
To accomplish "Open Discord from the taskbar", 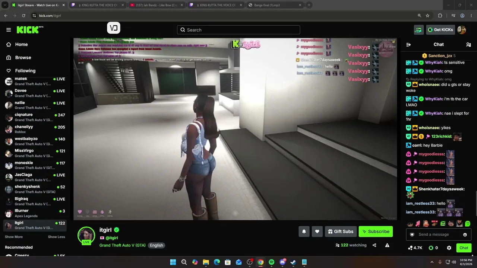I will [x=282, y=262].
